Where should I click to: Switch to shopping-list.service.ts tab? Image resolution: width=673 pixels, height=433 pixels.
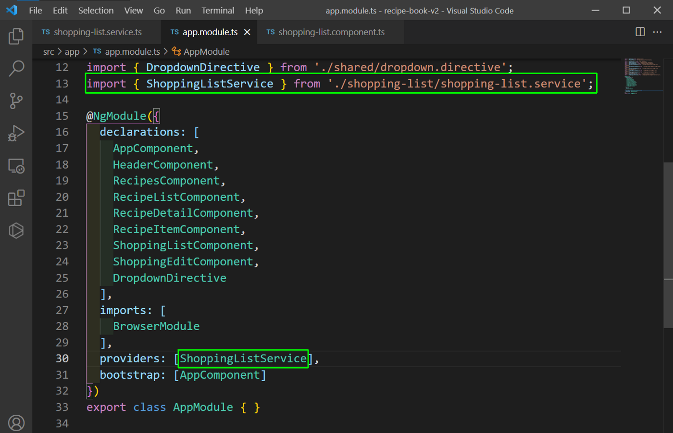click(x=97, y=32)
